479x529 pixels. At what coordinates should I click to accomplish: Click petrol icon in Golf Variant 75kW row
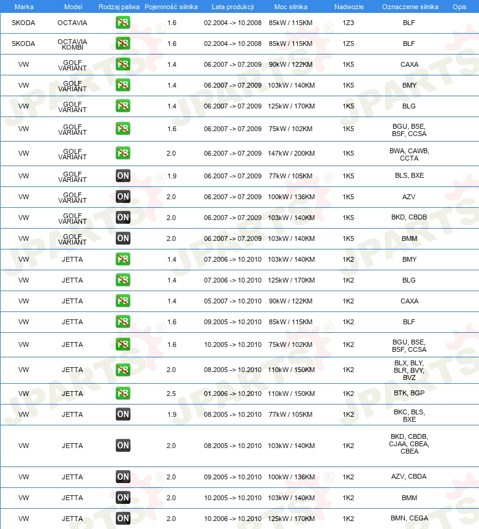pyautogui.click(x=123, y=129)
